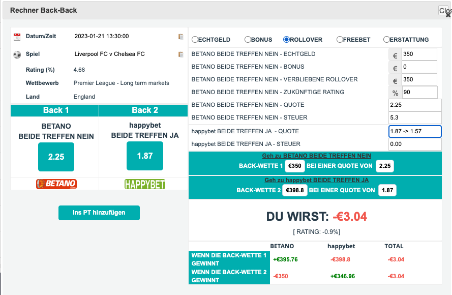Click the TOTAL column header
Screen dimensions: 452x295
(x=394, y=246)
